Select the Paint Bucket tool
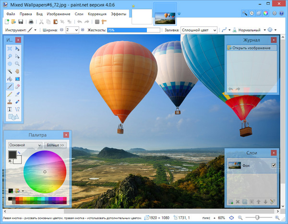Viewport: 288px width, 224px height. point(10,78)
